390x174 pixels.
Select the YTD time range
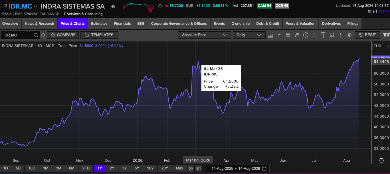tap(86, 168)
